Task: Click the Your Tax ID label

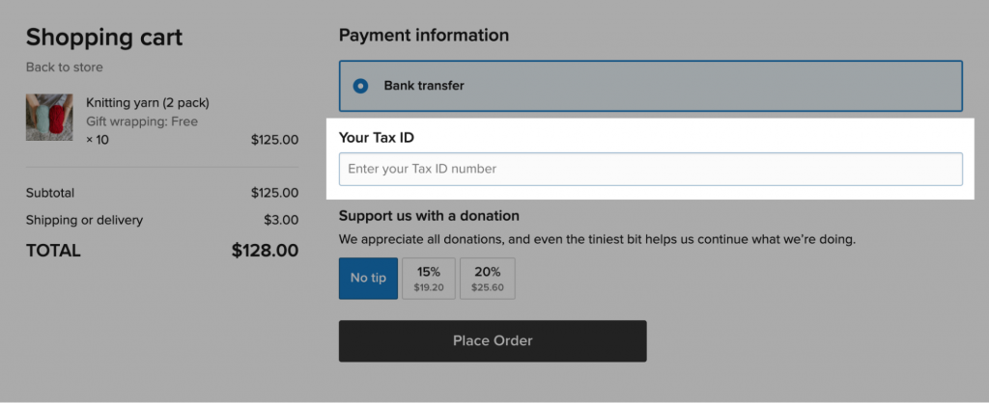Action: pyautogui.click(x=377, y=137)
